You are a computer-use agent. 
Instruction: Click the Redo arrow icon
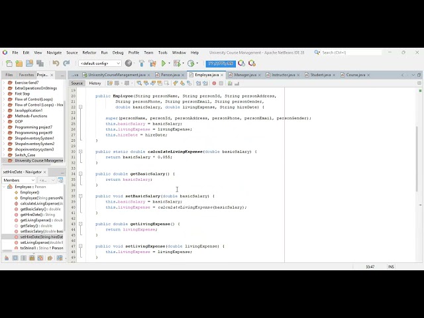[x=66, y=64]
